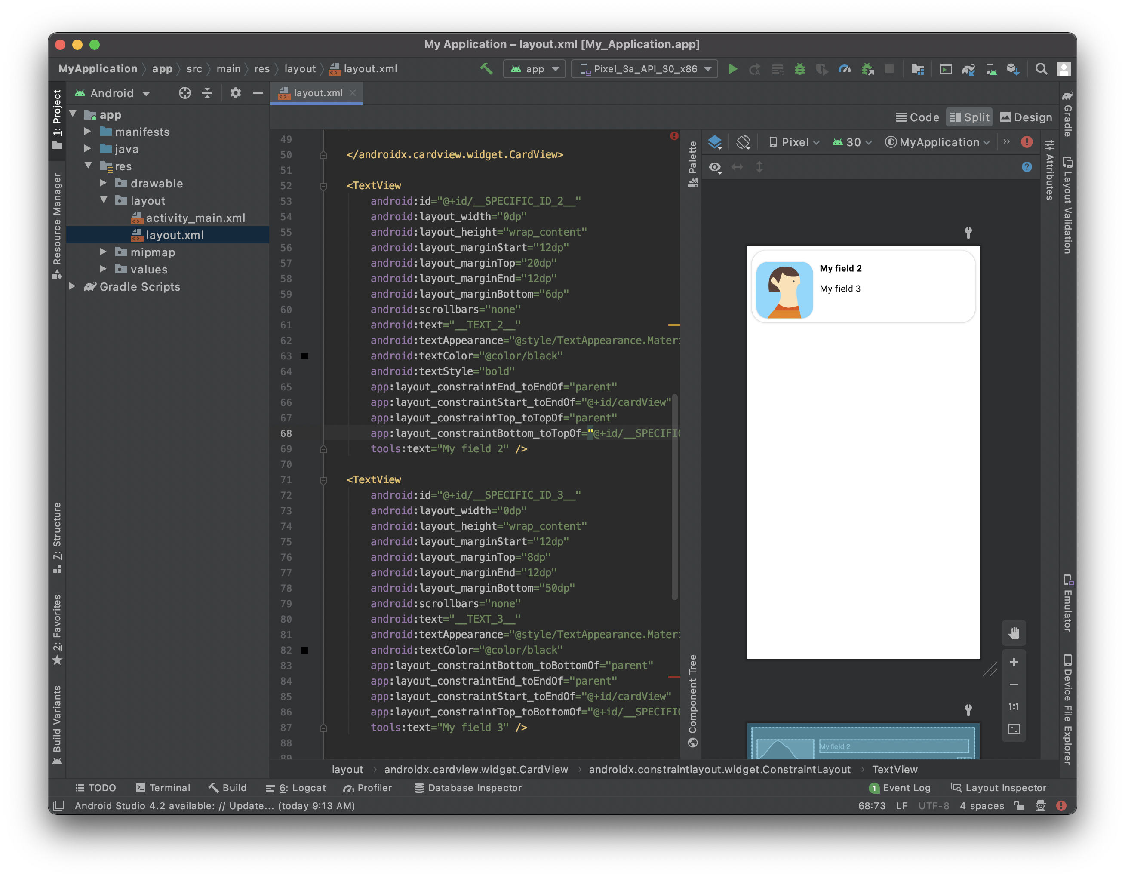Click the Collapse All icon in Project panel
Screen dimensions: 1125x878
[207, 93]
